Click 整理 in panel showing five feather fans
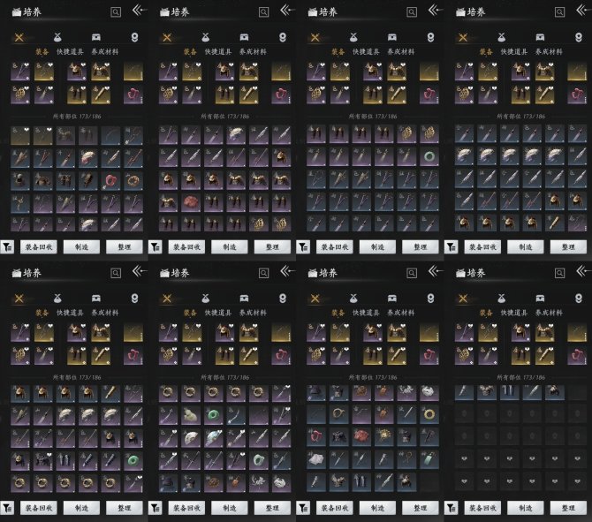The image size is (592, 522). 568,246
